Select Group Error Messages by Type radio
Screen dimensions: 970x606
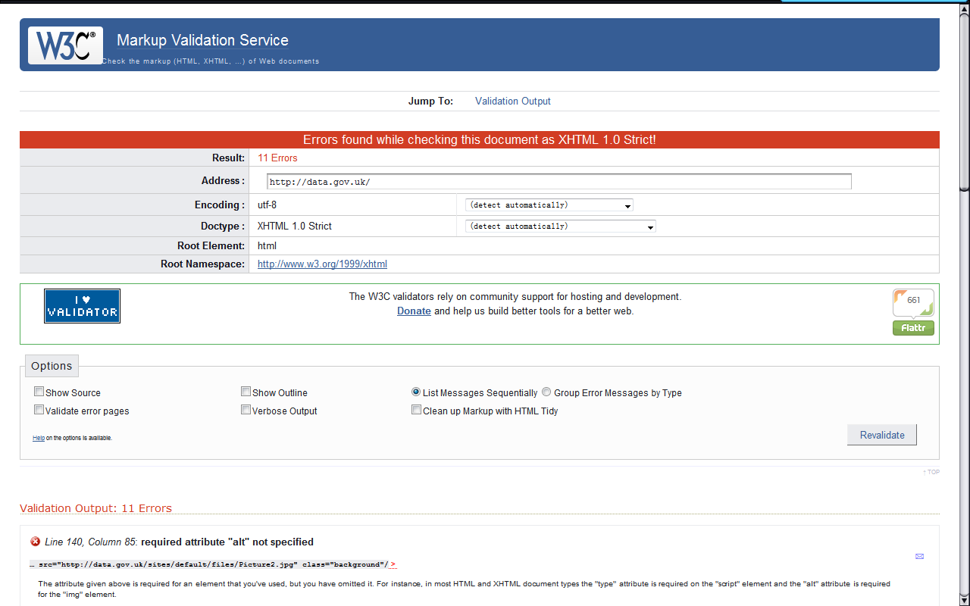coord(546,392)
